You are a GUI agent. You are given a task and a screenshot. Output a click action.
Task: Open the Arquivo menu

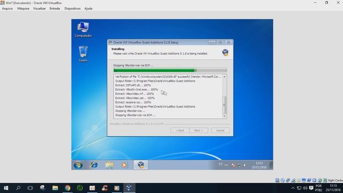click(7, 9)
